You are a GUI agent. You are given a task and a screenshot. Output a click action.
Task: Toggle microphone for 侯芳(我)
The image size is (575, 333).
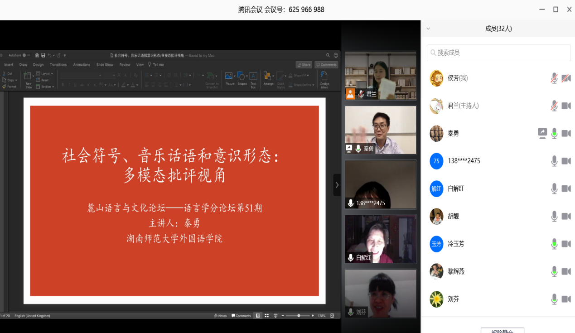pos(554,78)
